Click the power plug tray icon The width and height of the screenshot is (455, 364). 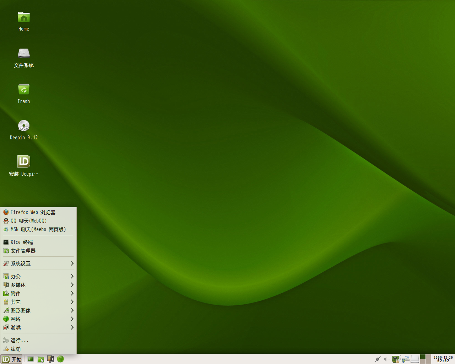pyautogui.click(x=378, y=359)
